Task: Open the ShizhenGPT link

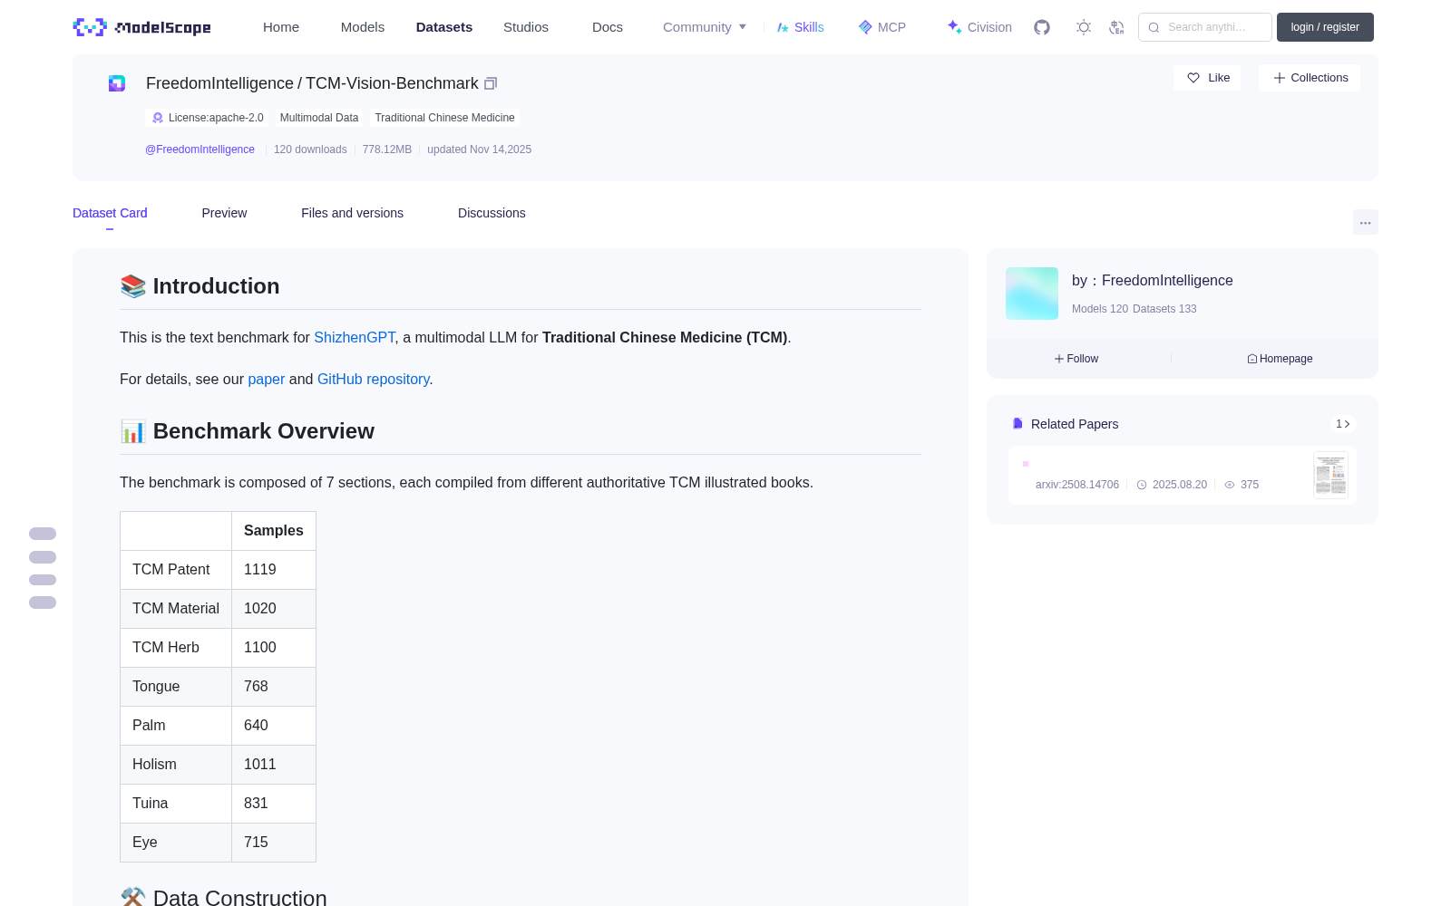Action: (x=355, y=337)
